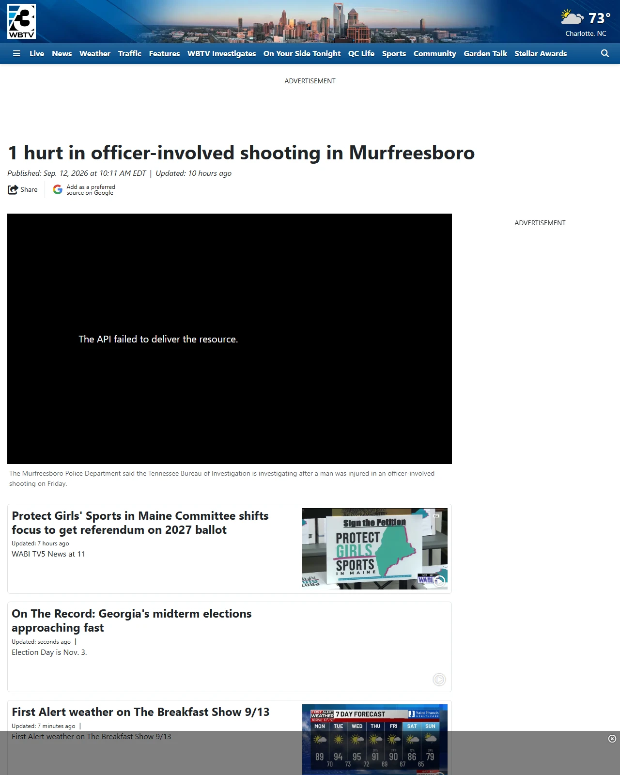
Task: Click 'Updated: 10 hours ago' text
Action: point(193,173)
